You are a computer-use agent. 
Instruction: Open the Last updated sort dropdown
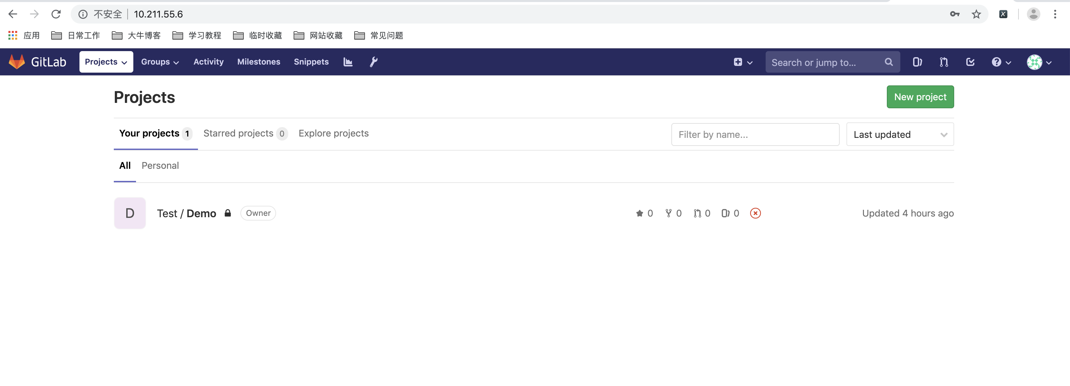[x=900, y=134]
